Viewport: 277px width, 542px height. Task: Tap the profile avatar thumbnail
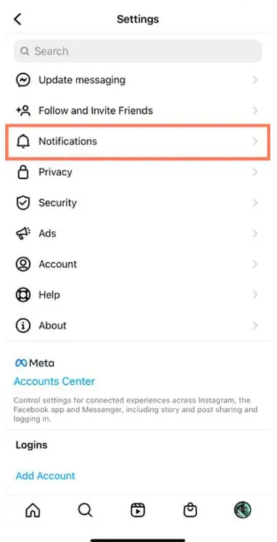click(x=242, y=510)
